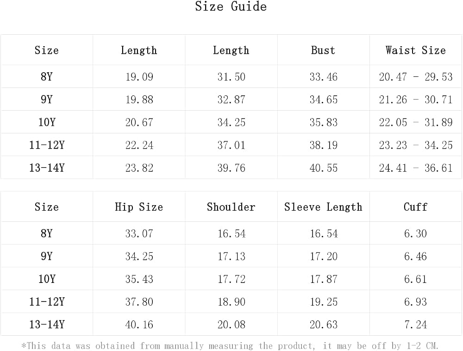Select cuff value 6.30

point(415,233)
